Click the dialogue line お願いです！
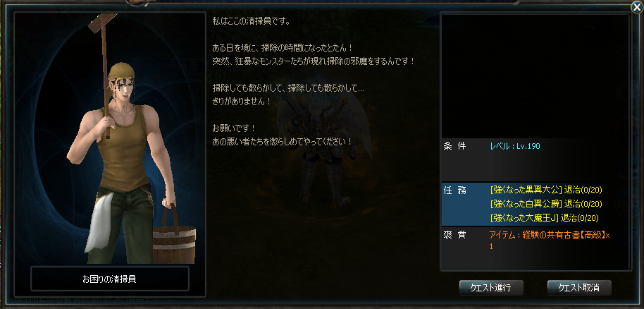 [234, 127]
